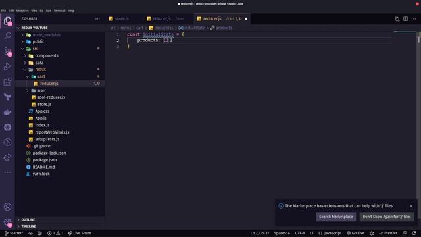Show additional views ellipsis in activity bar
This screenshot has height=237, width=421.
(7, 172)
